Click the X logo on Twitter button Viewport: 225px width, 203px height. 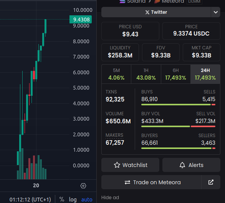(x=147, y=12)
